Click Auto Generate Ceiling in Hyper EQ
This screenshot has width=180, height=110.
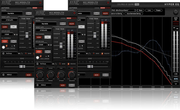tap(134, 14)
